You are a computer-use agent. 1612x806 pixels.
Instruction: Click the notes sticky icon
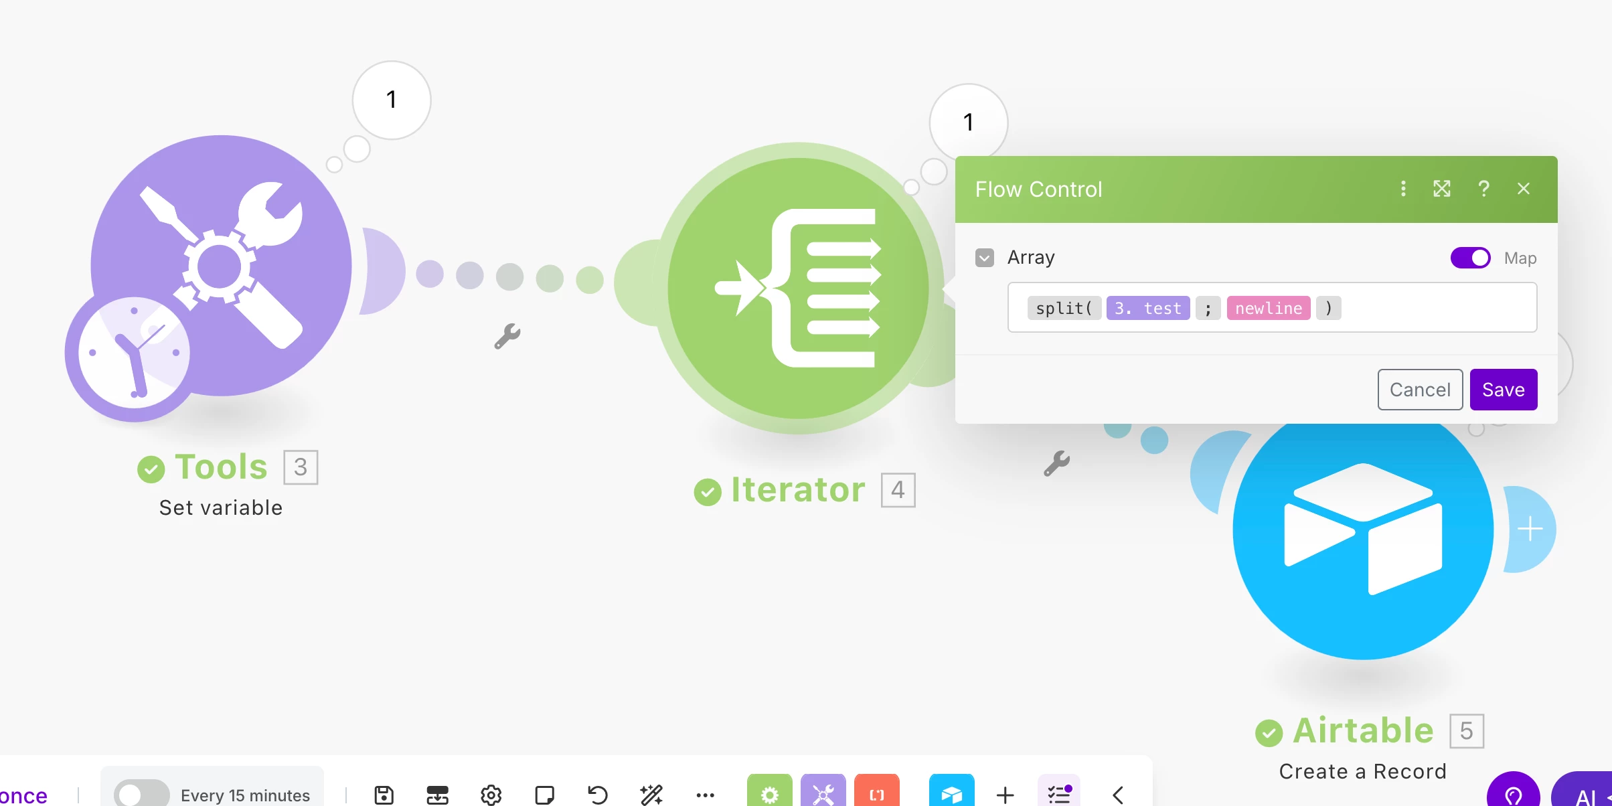(544, 795)
